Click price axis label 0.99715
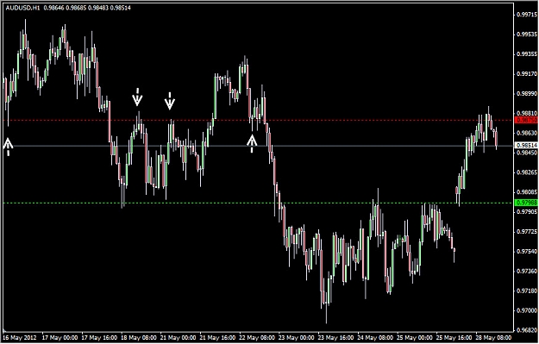 coord(528,15)
